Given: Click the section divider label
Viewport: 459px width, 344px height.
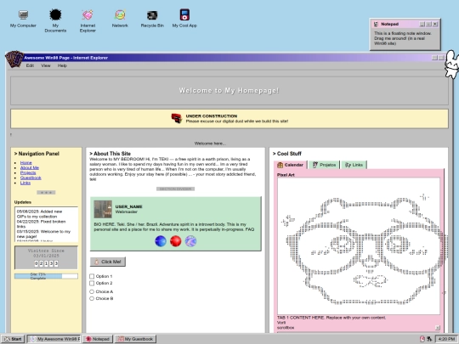Looking at the screenshot, I should click(x=175, y=189).
